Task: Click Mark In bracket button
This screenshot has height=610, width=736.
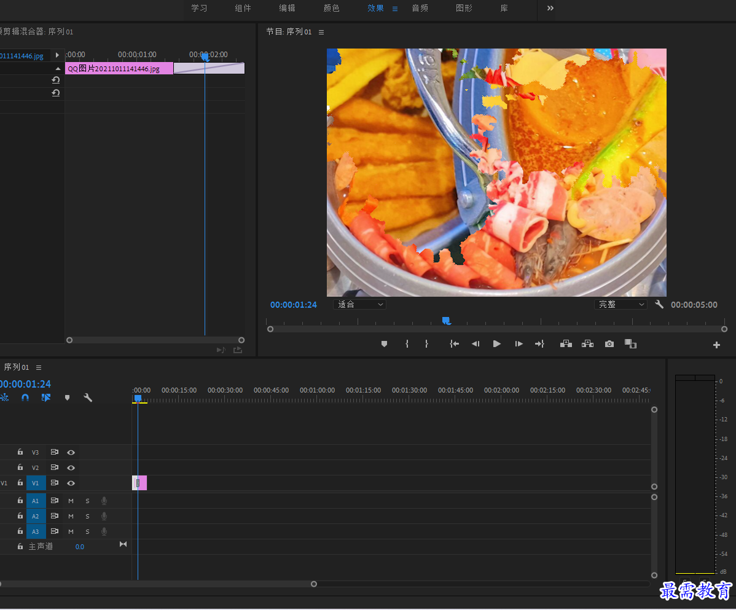Action: tap(407, 344)
